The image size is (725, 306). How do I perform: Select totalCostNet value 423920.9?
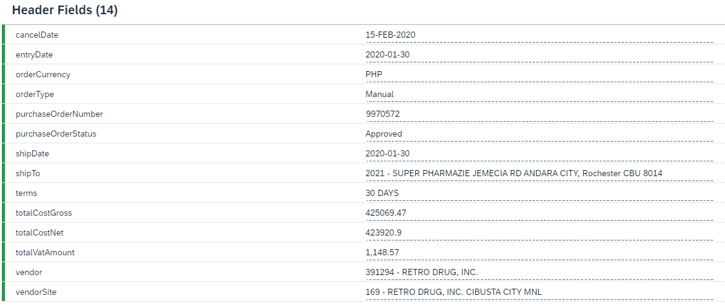click(x=539, y=234)
